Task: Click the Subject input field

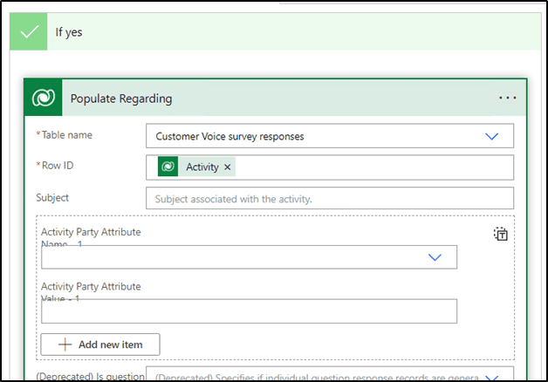Action: tap(330, 198)
